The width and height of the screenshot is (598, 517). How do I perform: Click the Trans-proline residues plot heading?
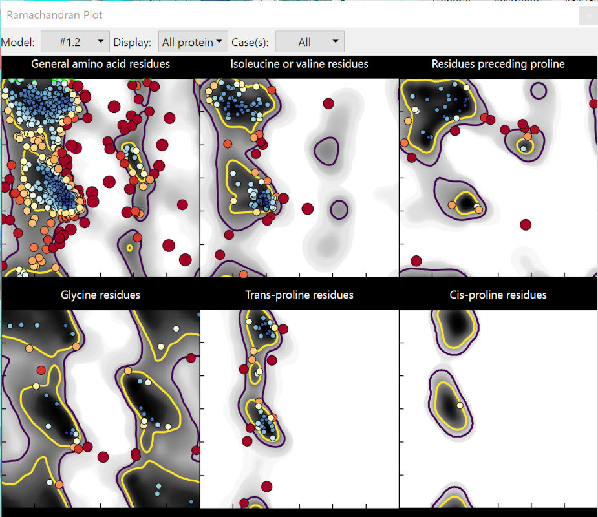(299, 295)
